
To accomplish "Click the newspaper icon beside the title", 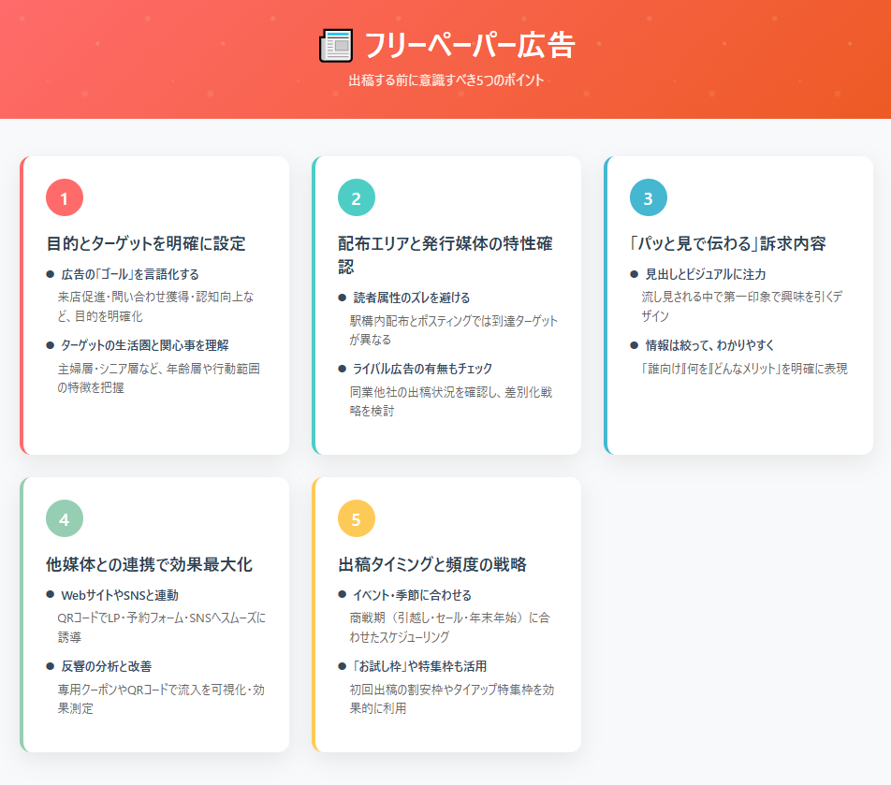I will click(x=336, y=46).
